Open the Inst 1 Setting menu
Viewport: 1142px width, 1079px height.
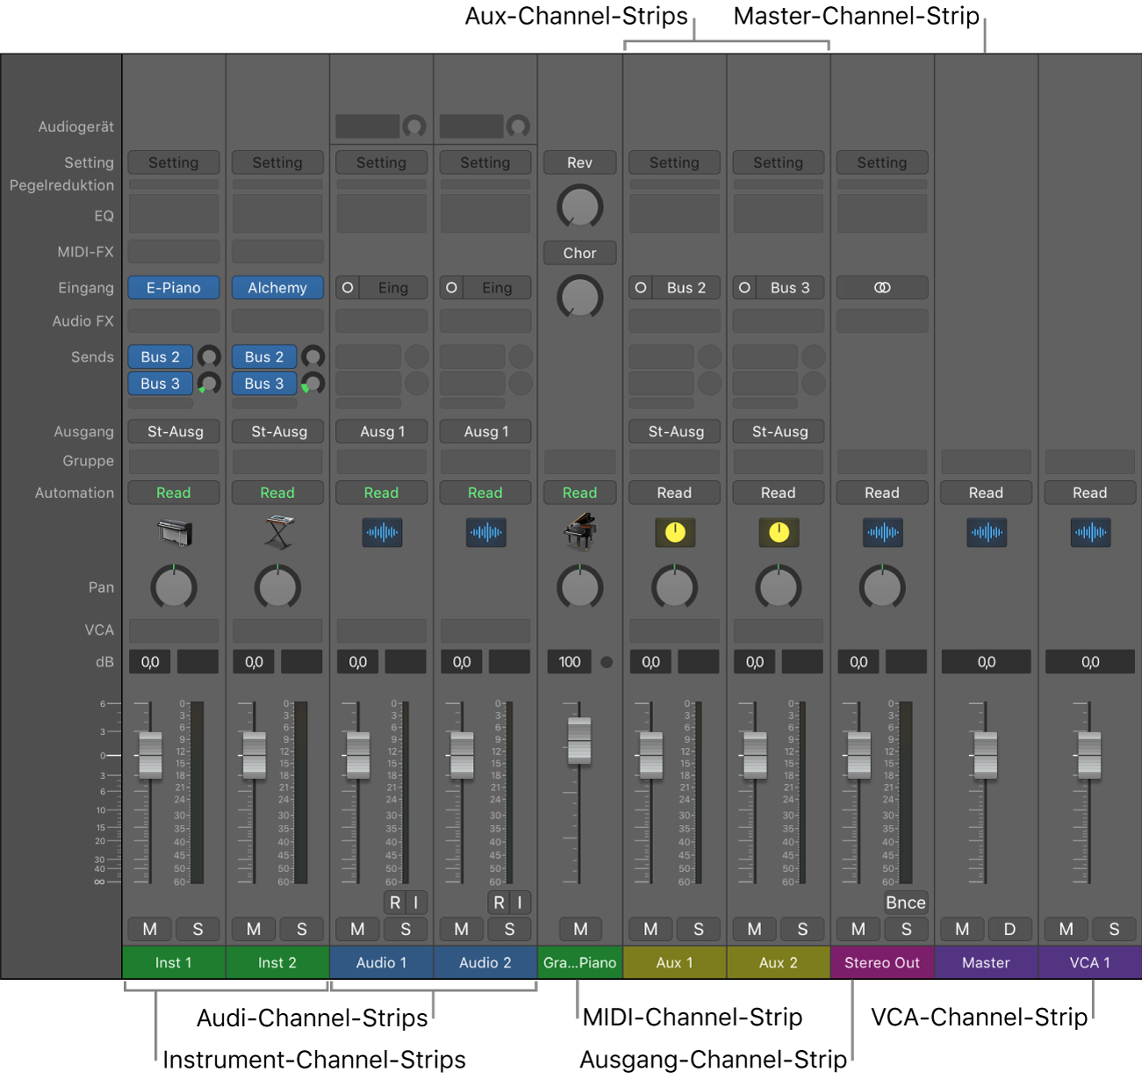[x=174, y=162]
